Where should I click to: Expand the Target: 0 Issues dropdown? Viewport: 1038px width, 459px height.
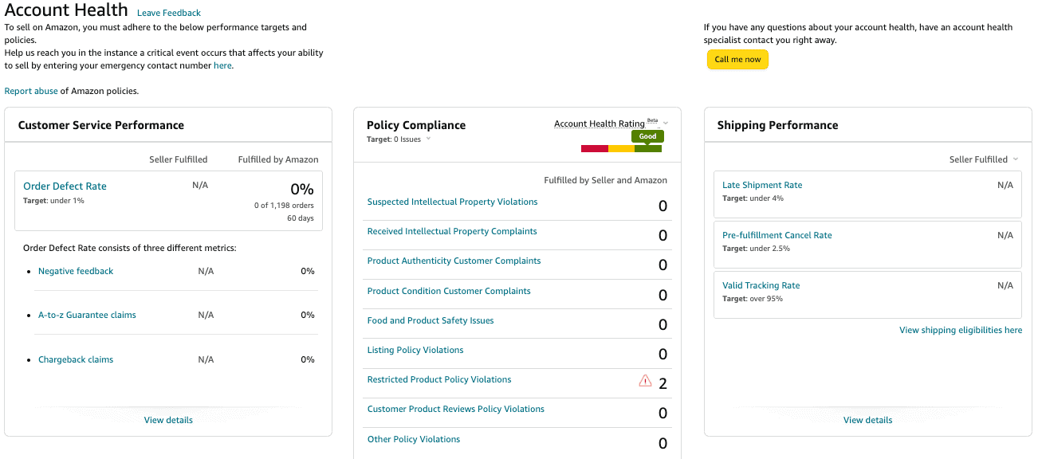click(428, 139)
